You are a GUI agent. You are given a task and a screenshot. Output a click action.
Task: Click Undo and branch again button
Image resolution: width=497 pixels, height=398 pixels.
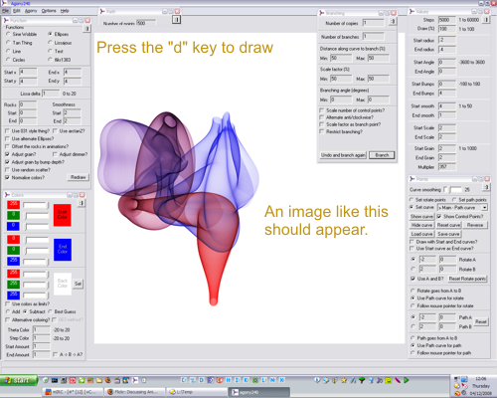343,155
